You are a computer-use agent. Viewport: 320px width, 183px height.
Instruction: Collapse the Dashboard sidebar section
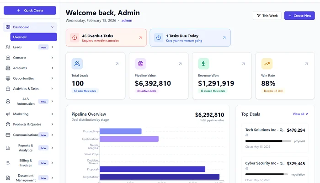click(x=52, y=27)
